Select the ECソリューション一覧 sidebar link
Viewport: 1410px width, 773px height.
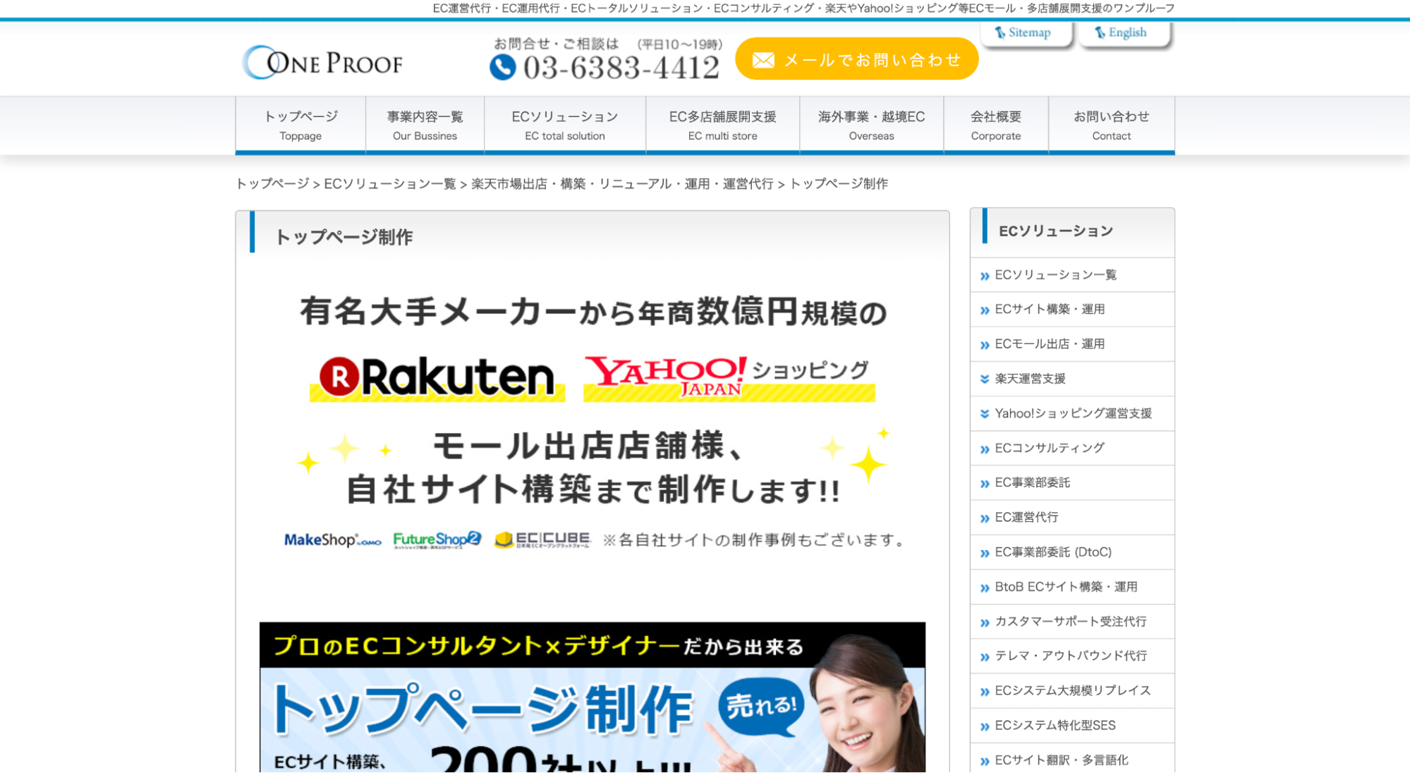1055,275
